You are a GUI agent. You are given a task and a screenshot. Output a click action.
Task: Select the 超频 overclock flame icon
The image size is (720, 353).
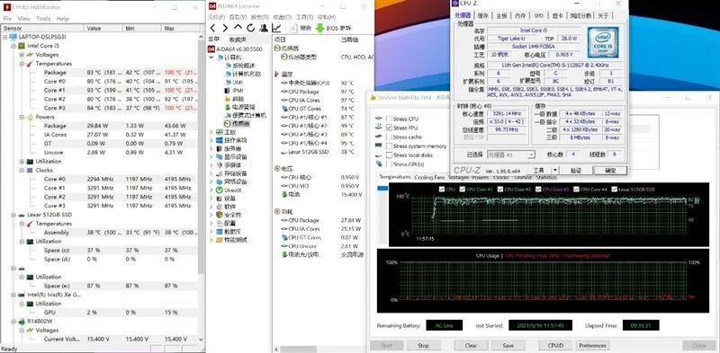(x=228, y=99)
